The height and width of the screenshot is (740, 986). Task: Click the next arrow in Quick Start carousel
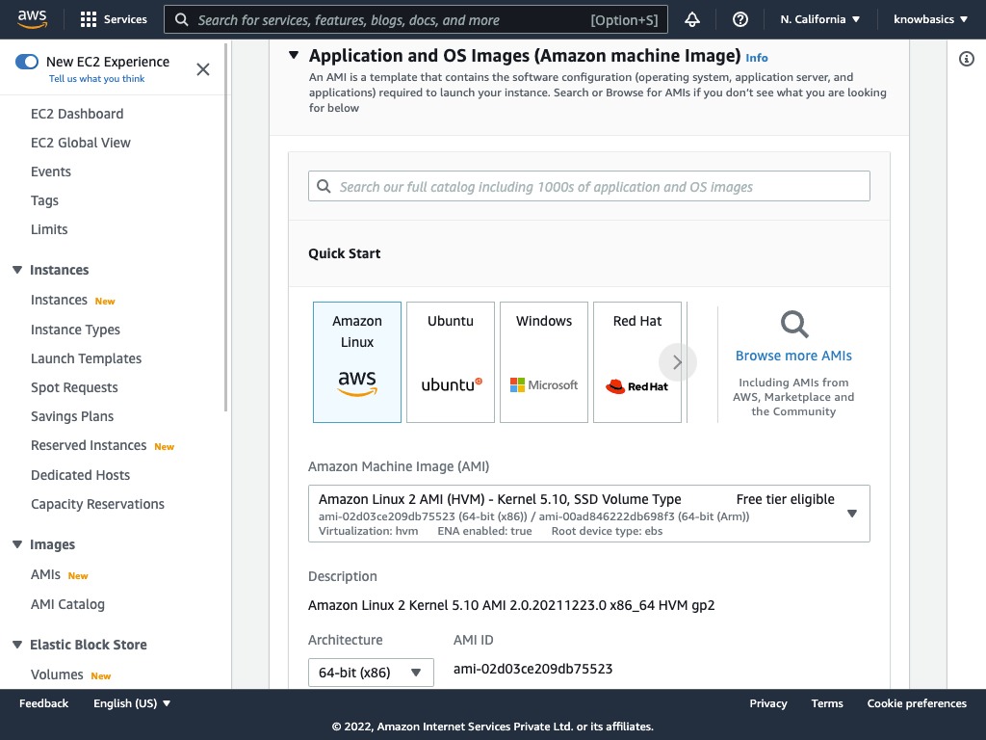tap(677, 362)
